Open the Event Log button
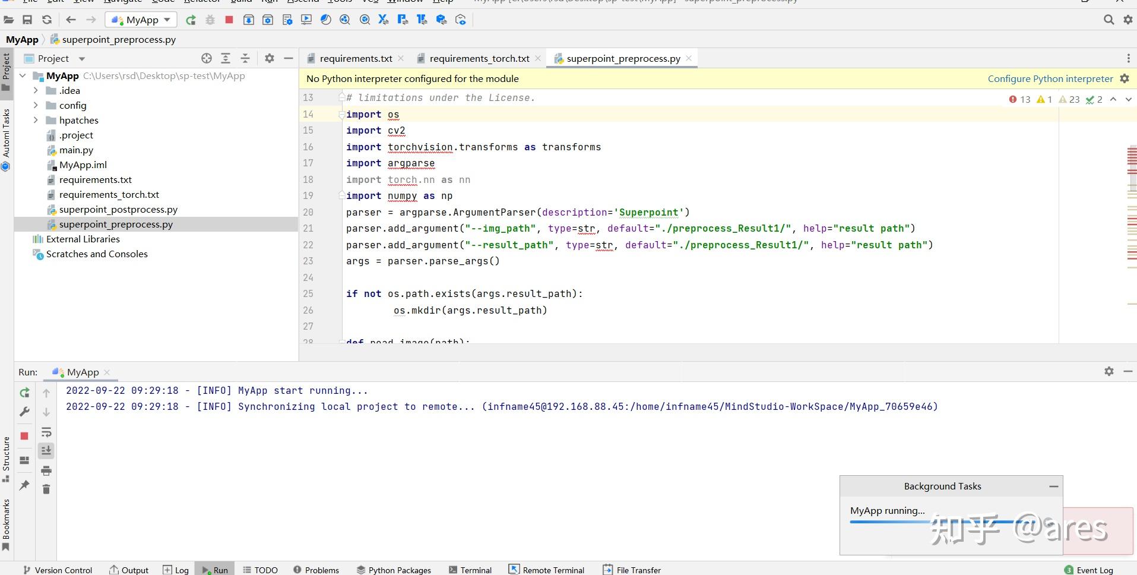 (x=1089, y=570)
